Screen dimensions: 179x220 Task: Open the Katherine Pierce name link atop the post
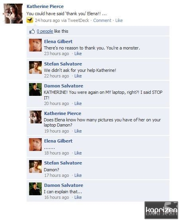45,6
